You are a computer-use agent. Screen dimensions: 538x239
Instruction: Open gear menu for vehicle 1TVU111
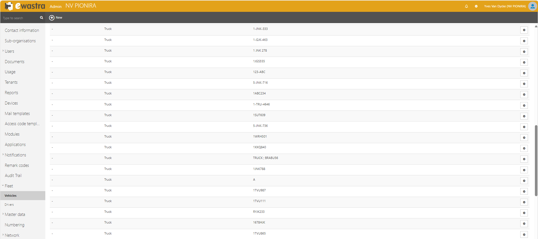tap(524, 202)
